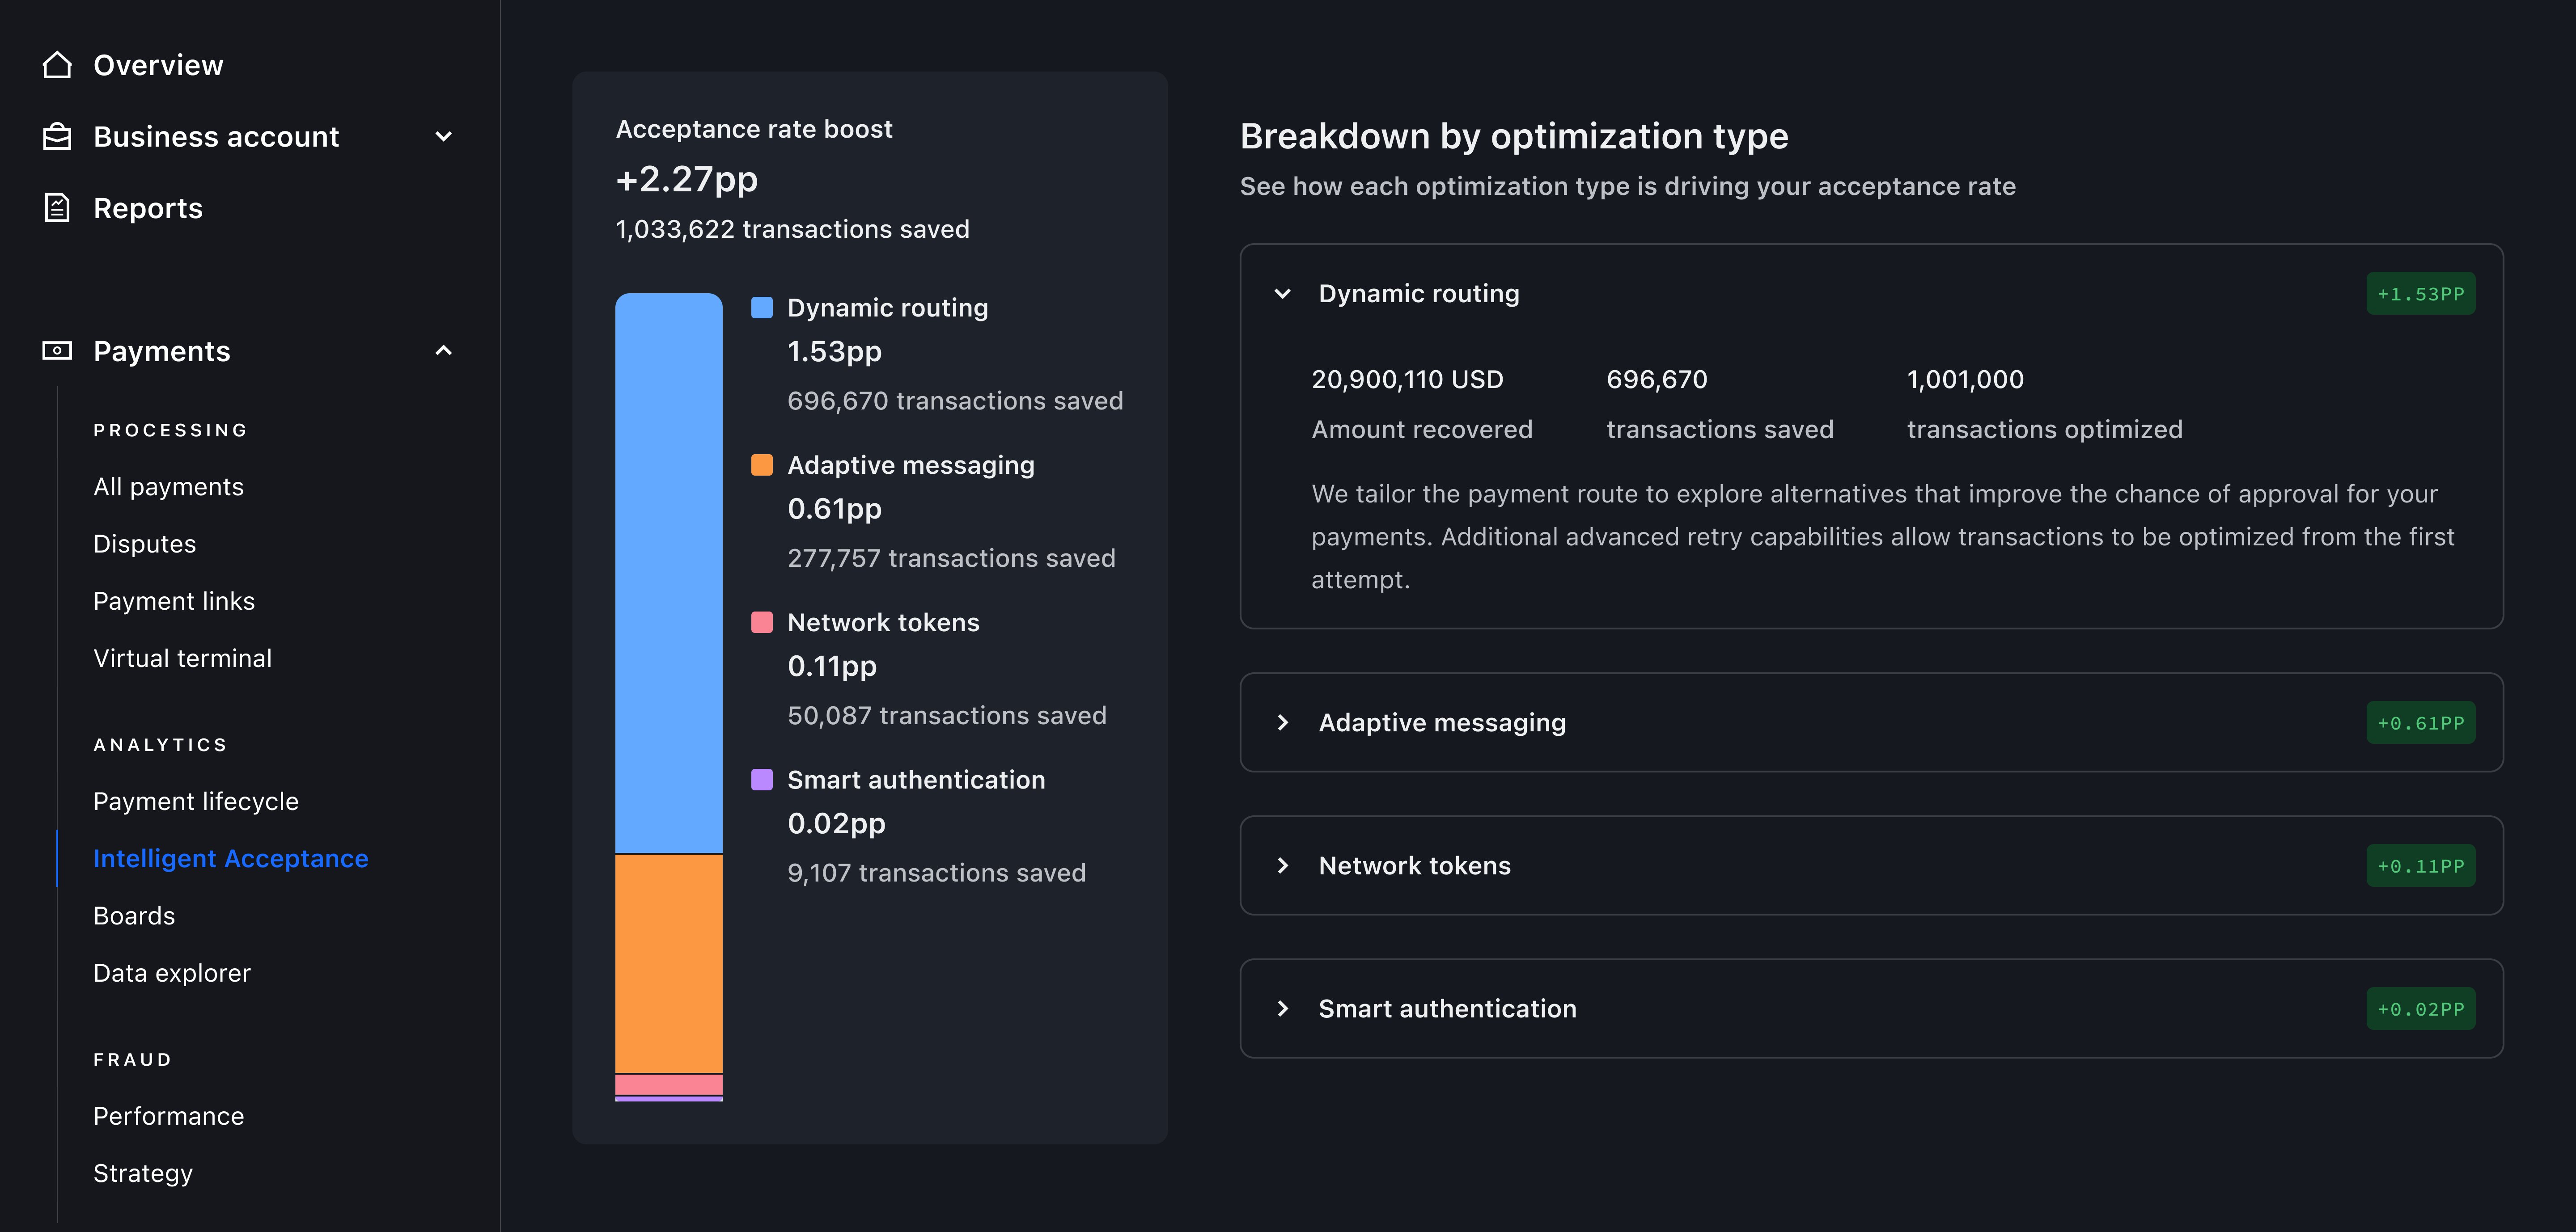Click the Adaptive messaging accordion title
Viewport: 2576px width, 1232px height.
(x=1442, y=722)
